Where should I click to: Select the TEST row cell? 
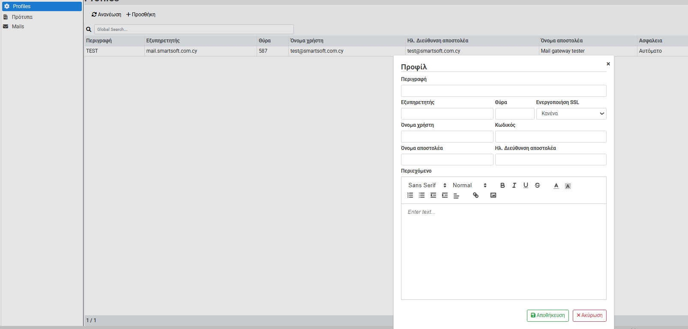[x=114, y=51]
